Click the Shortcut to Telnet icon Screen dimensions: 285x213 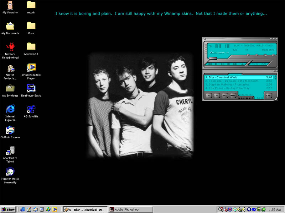[10, 150]
